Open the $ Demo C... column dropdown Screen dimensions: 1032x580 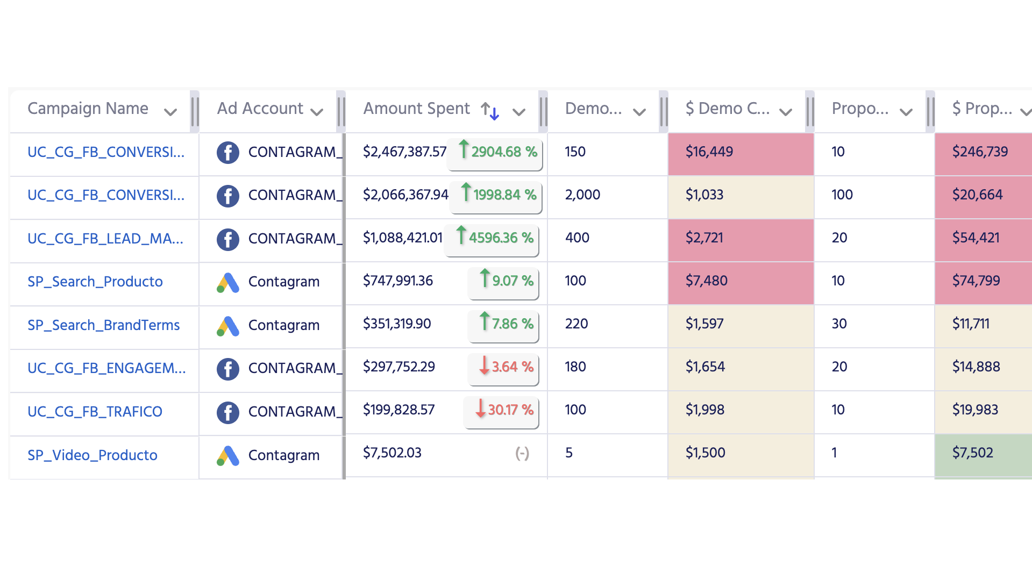[786, 112]
